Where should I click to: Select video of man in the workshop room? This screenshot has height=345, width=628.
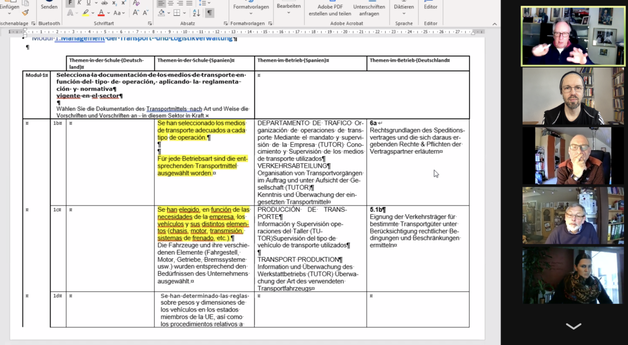(573, 215)
